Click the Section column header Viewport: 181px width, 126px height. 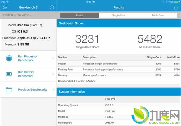(x=63, y=57)
